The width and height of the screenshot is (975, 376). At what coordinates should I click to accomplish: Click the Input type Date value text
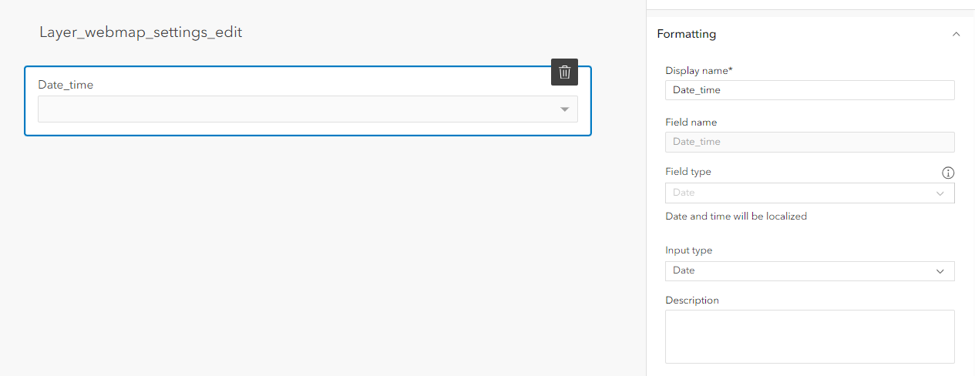coord(684,270)
